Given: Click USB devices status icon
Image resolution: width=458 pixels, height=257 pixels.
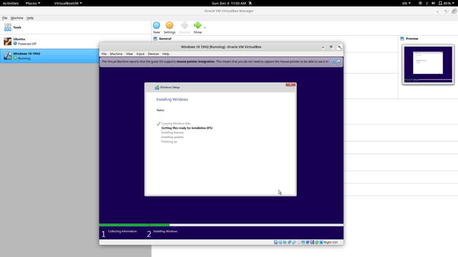Looking at the screenshot, I should click(x=294, y=242).
